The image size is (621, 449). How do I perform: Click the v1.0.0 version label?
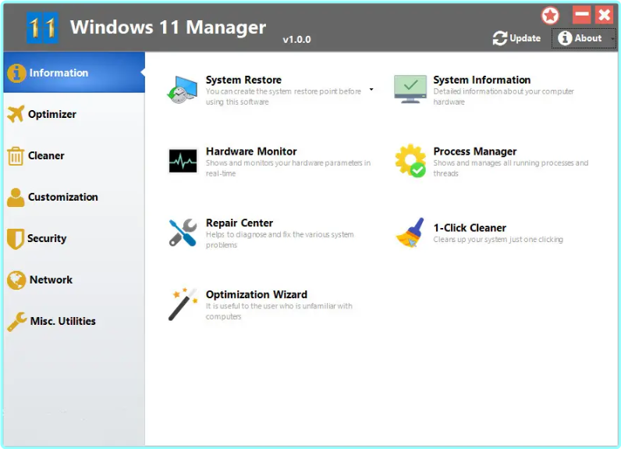[x=296, y=40]
